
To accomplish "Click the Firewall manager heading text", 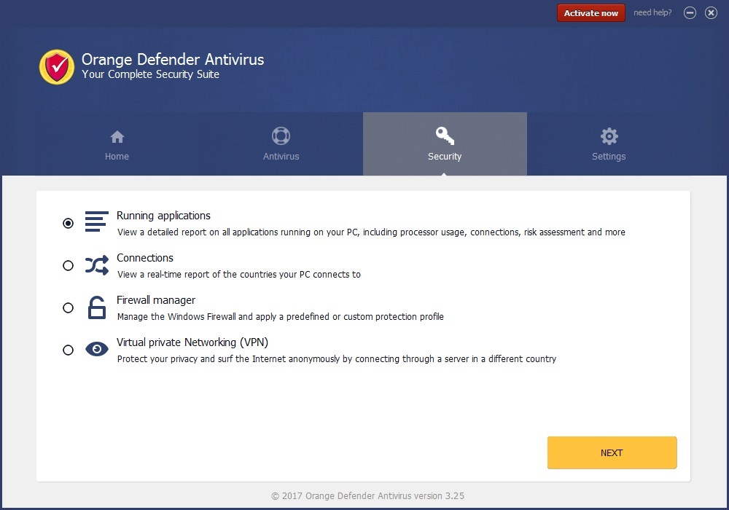I will pyautogui.click(x=156, y=300).
